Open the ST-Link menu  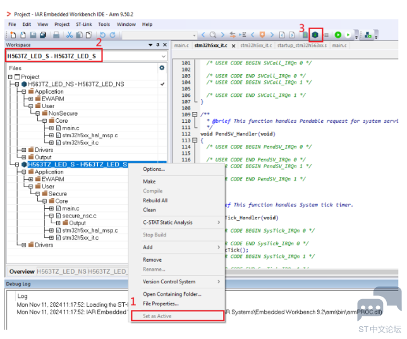click(84, 25)
